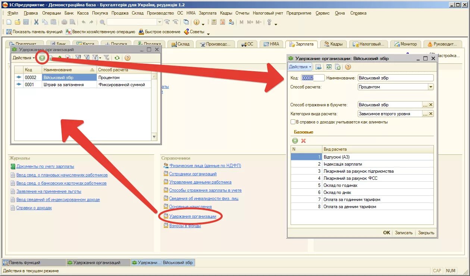Select row 'Штраф за запізнення' in the list

click(82, 85)
